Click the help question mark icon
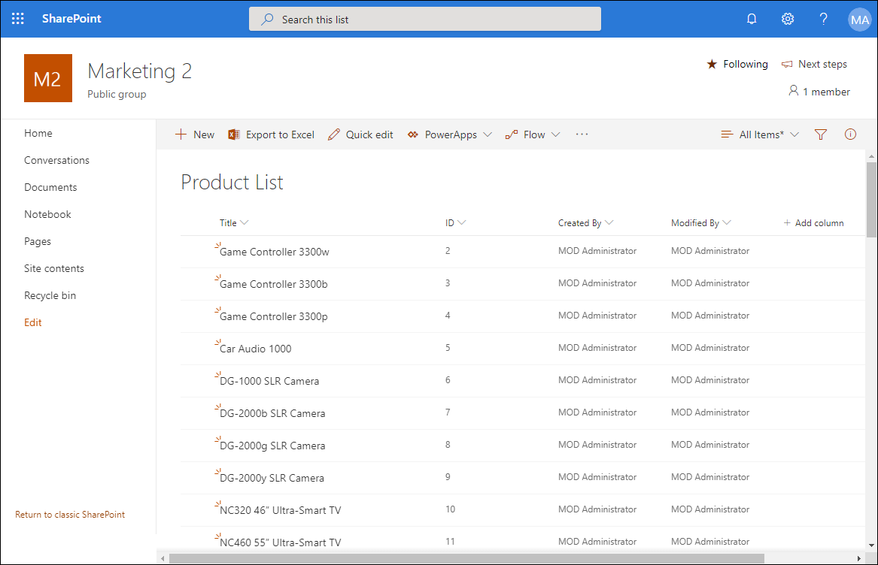This screenshot has height=565, width=878. [823, 19]
